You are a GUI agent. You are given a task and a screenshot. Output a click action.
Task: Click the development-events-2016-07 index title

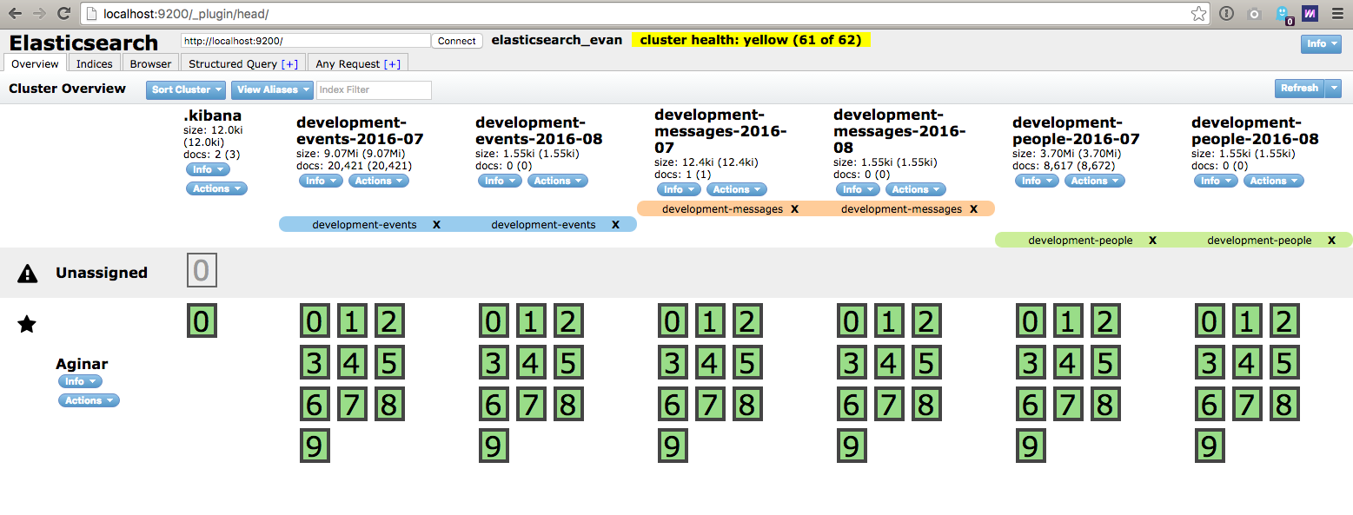click(x=360, y=130)
